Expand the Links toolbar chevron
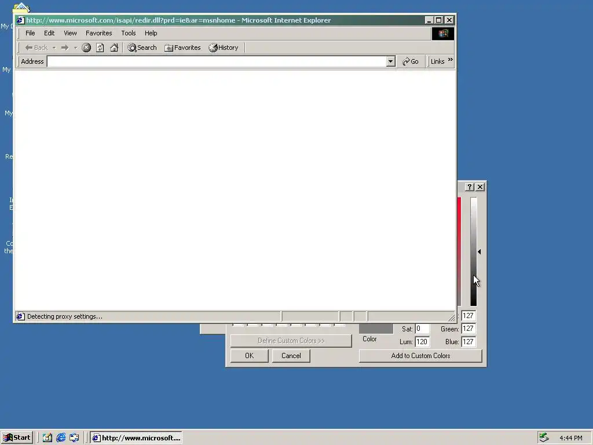593x445 pixels. pos(450,60)
